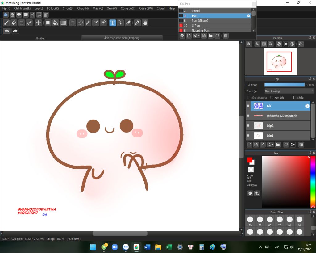This screenshot has height=253, width=316.
Task: Select the Brush tool in the toolbar
Action: coord(6,23)
